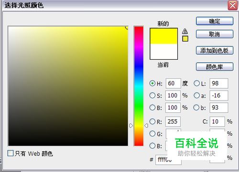Click in the hue spectrum vertical slider
This screenshot has width=239, height=172.
(x=139, y=86)
